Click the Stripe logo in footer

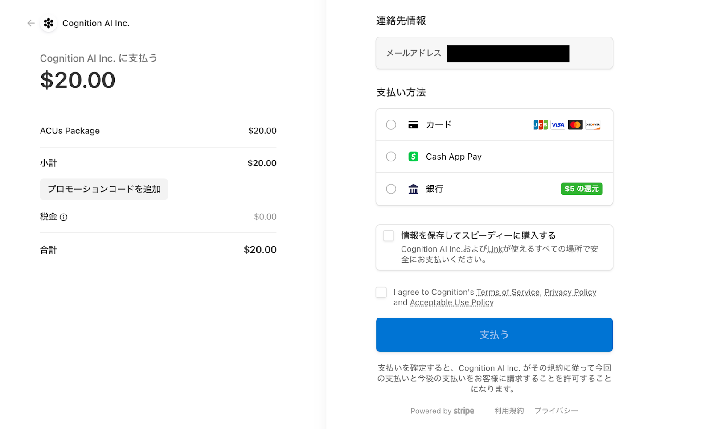pos(464,411)
